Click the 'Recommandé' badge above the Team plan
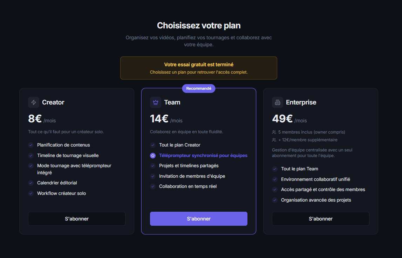 point(198,88)
